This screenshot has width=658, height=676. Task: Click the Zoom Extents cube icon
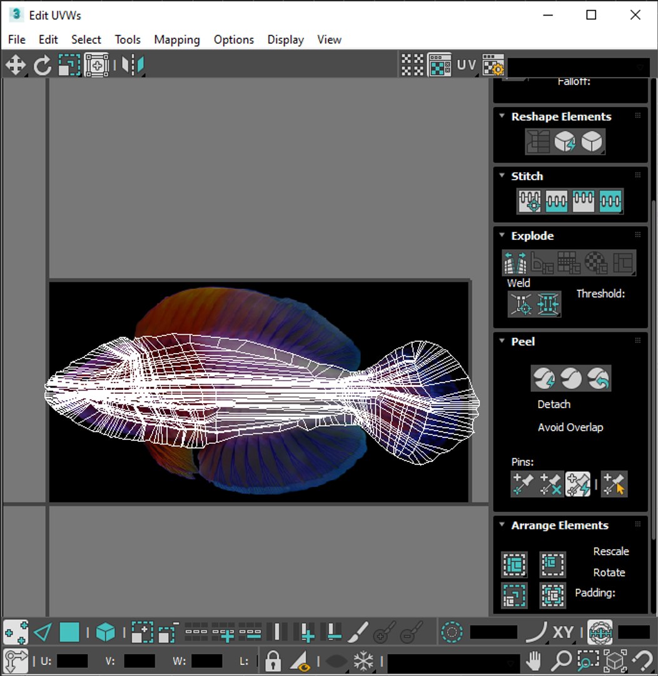[615, 661]
